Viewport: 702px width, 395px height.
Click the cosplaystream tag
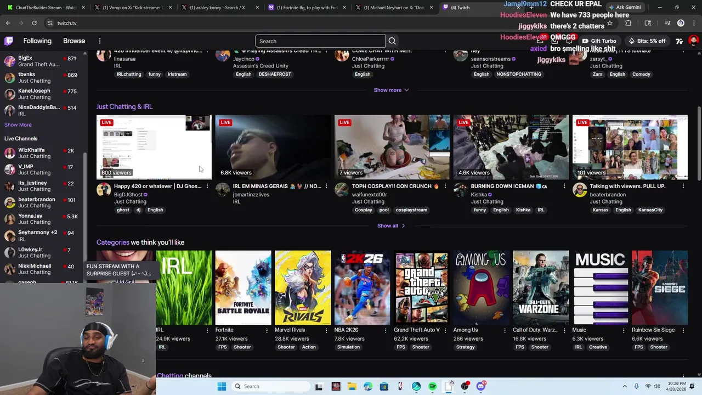click(x=411, y=210)
